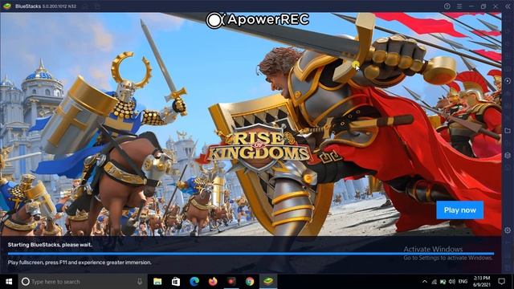Restore down the BlueStacks window
The width and height of the screenshot is (514, 289).
(x=483, y=6)
